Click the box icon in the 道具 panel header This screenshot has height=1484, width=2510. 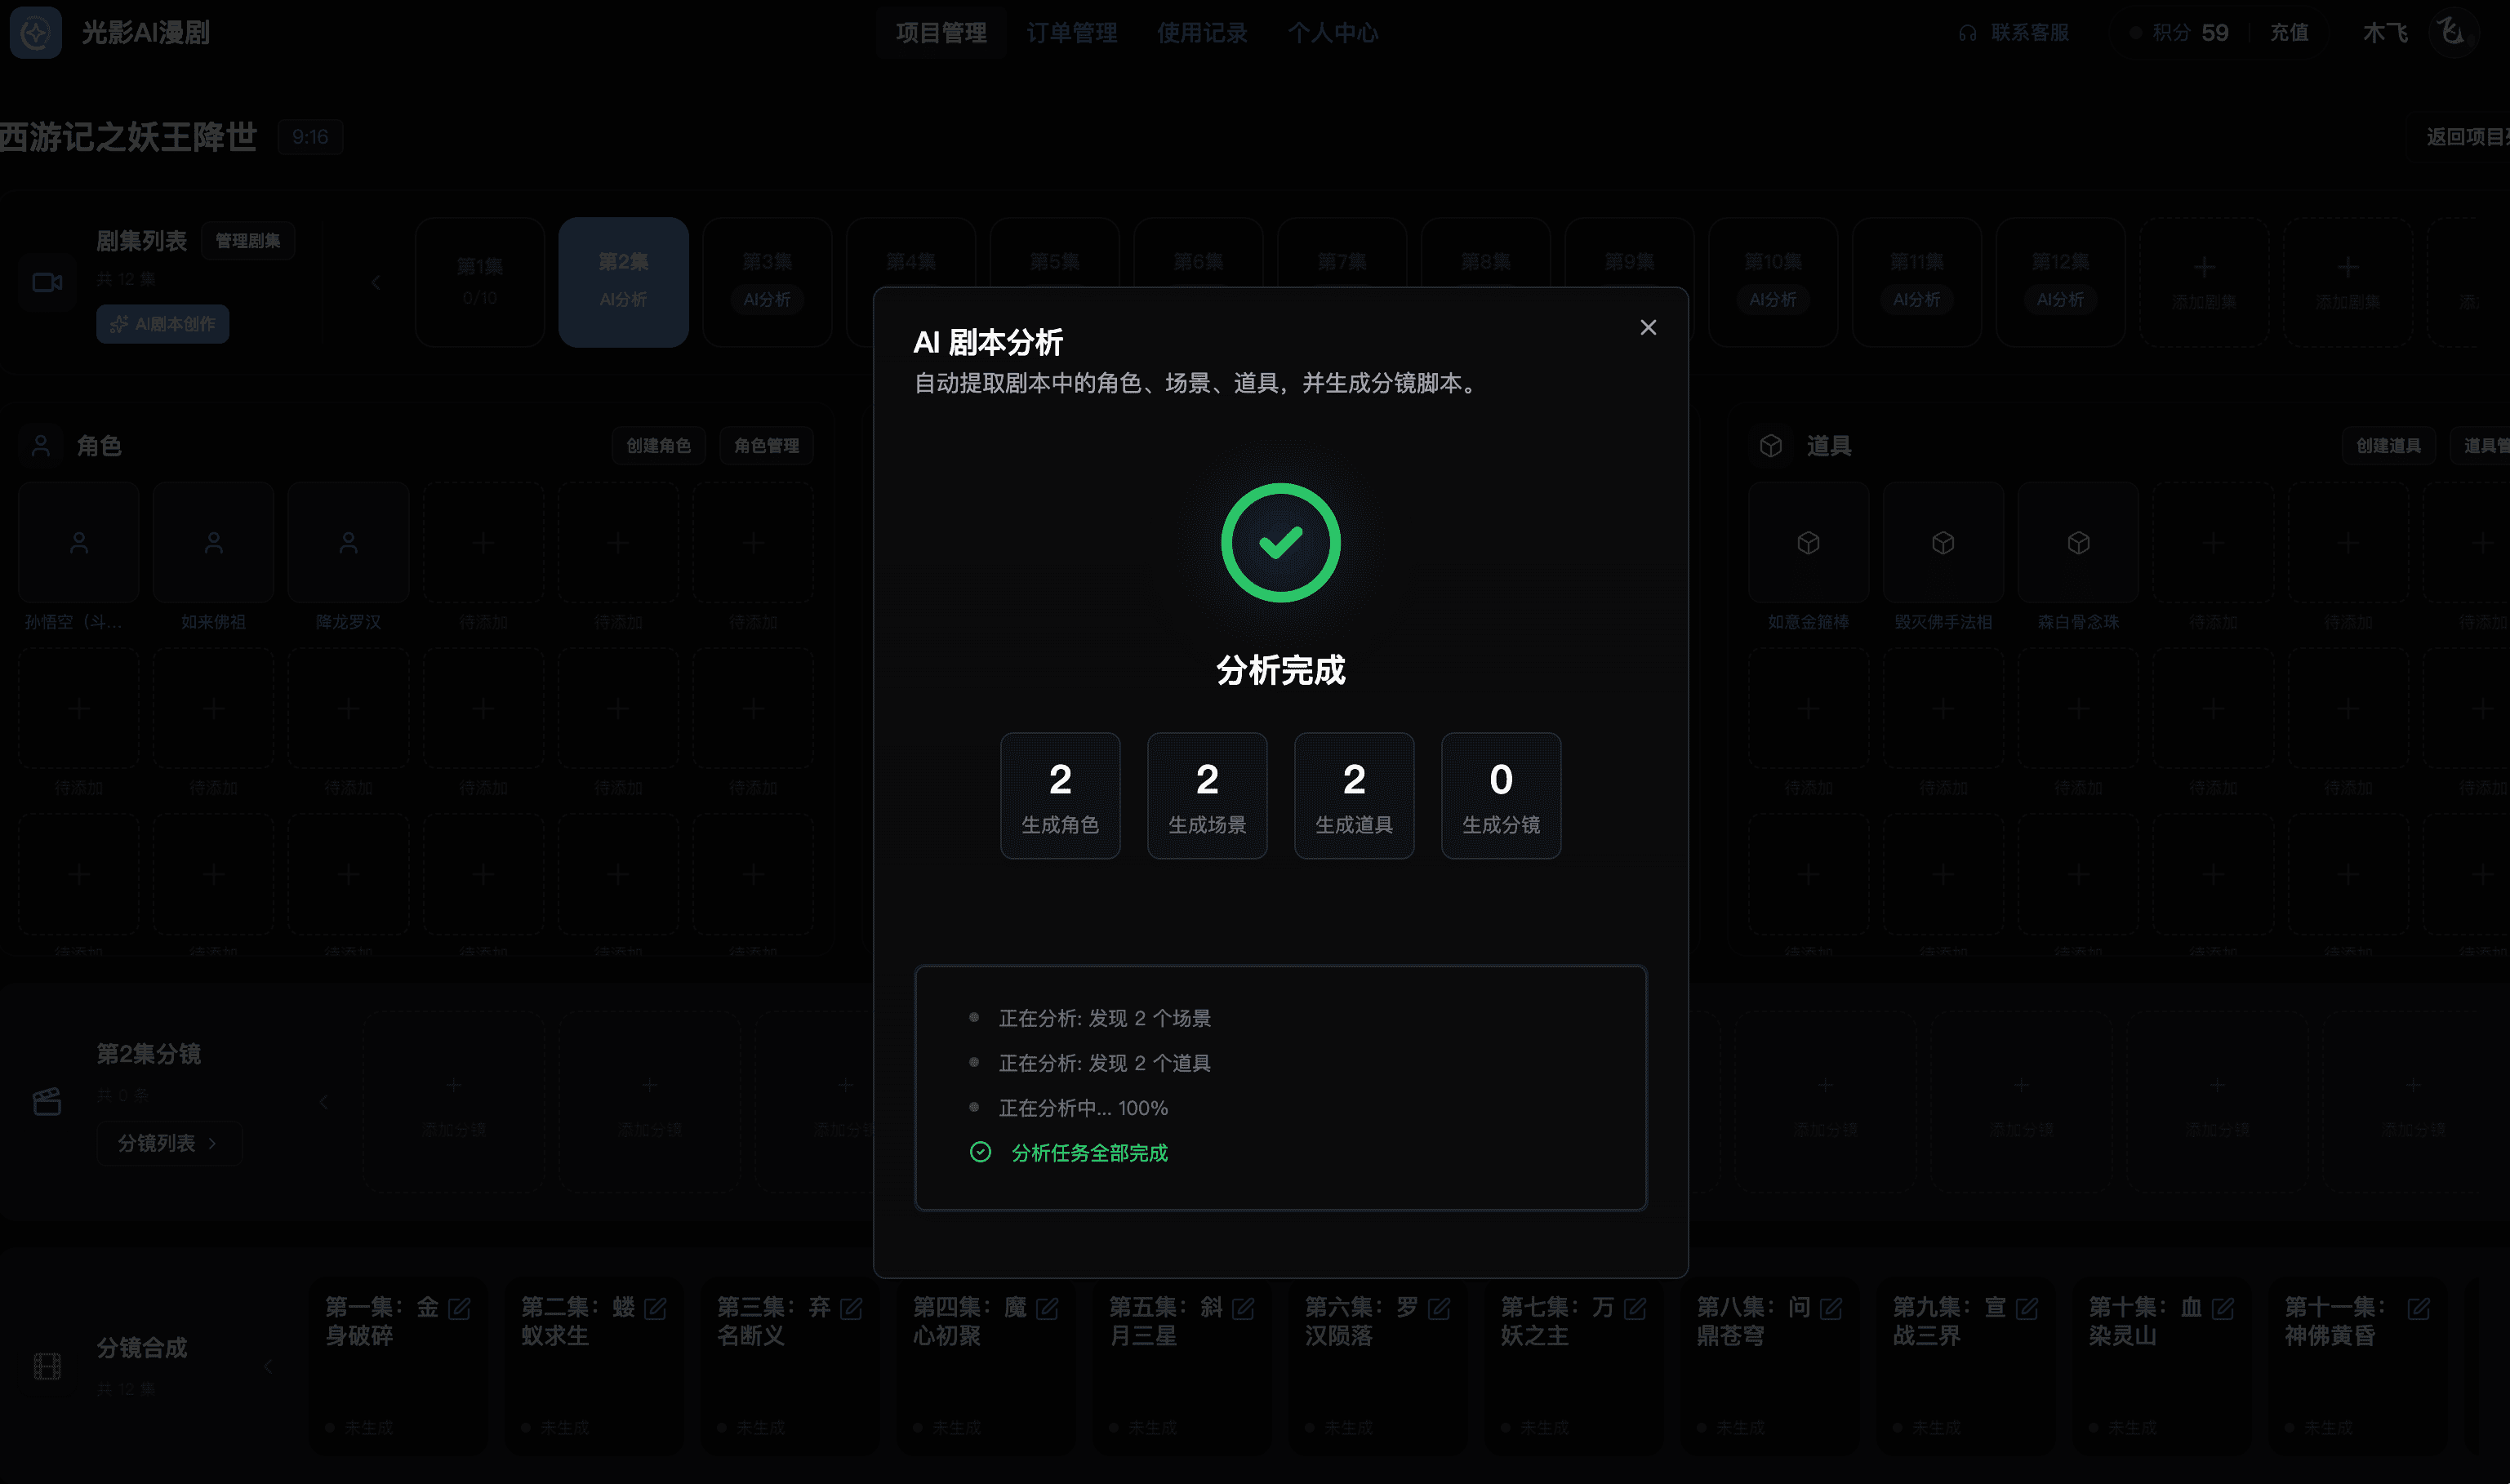point(1772,446)
